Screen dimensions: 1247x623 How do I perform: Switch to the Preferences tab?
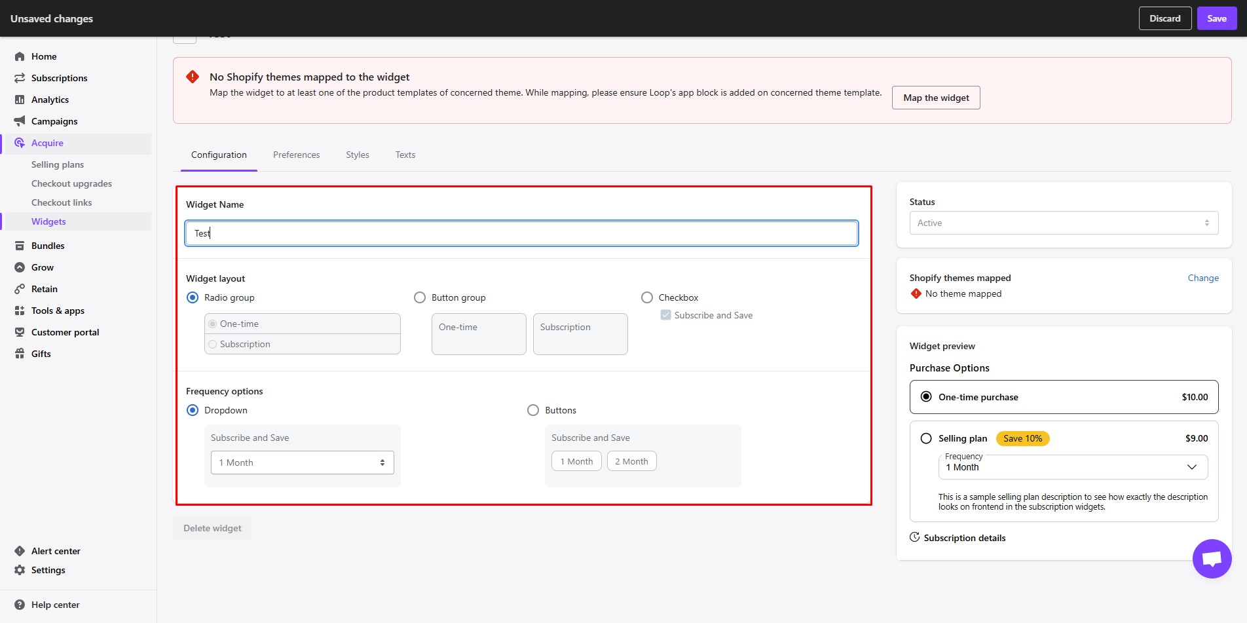(296, 155)
